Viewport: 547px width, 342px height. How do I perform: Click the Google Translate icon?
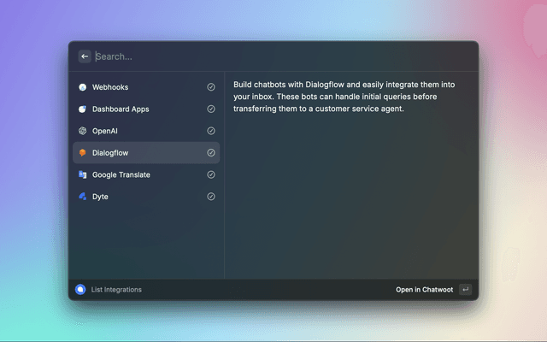point(83,174)
